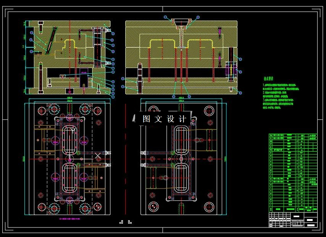This screenshot has height=237, width=326.
Task: Select the white title block at the bottom right
Action: [x=293, y=220]
